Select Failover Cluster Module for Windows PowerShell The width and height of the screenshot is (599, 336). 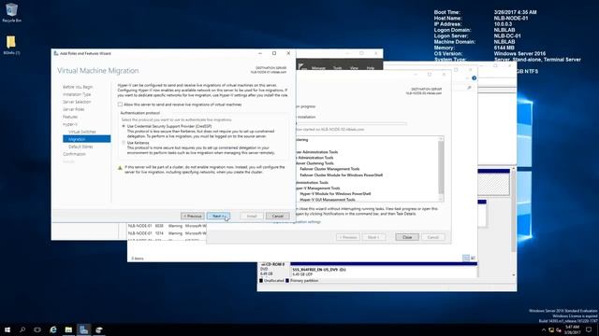[341, 175]
